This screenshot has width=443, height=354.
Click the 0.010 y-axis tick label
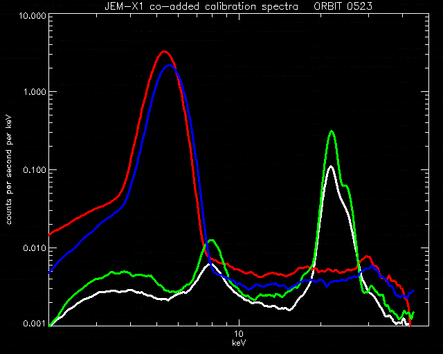(x=35, y=248)
